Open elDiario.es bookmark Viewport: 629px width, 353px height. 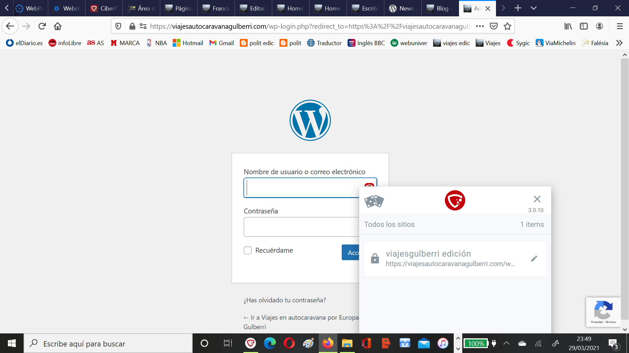coord(24,43)
